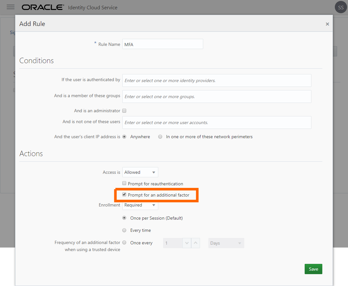Select the Anywhere radio button

[x=124, y=137]
